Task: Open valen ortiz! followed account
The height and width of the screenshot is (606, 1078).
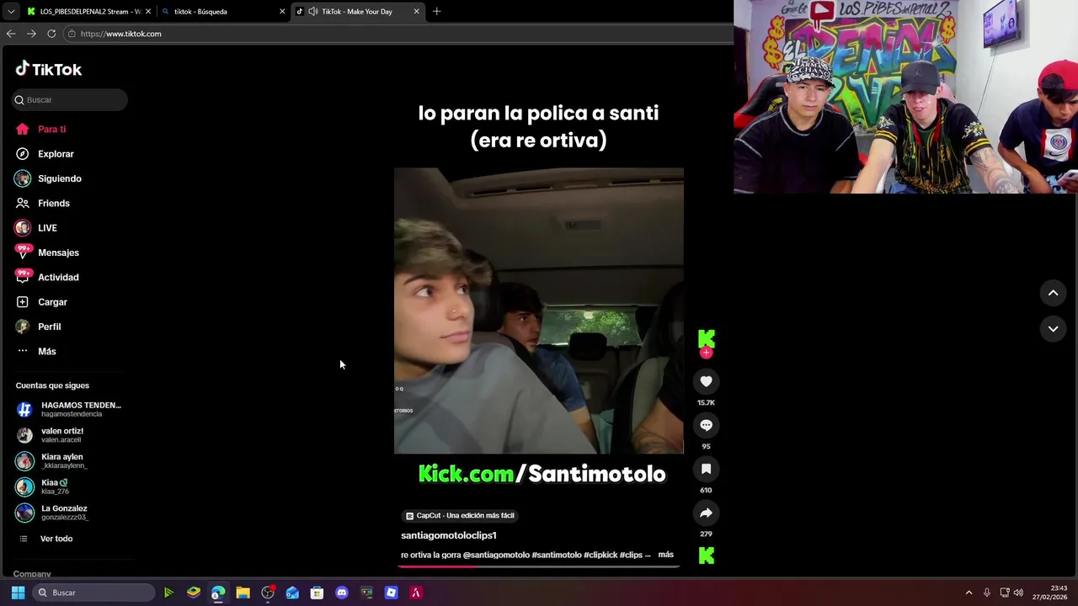Action: pyautogui.click(x=69, y=435)
